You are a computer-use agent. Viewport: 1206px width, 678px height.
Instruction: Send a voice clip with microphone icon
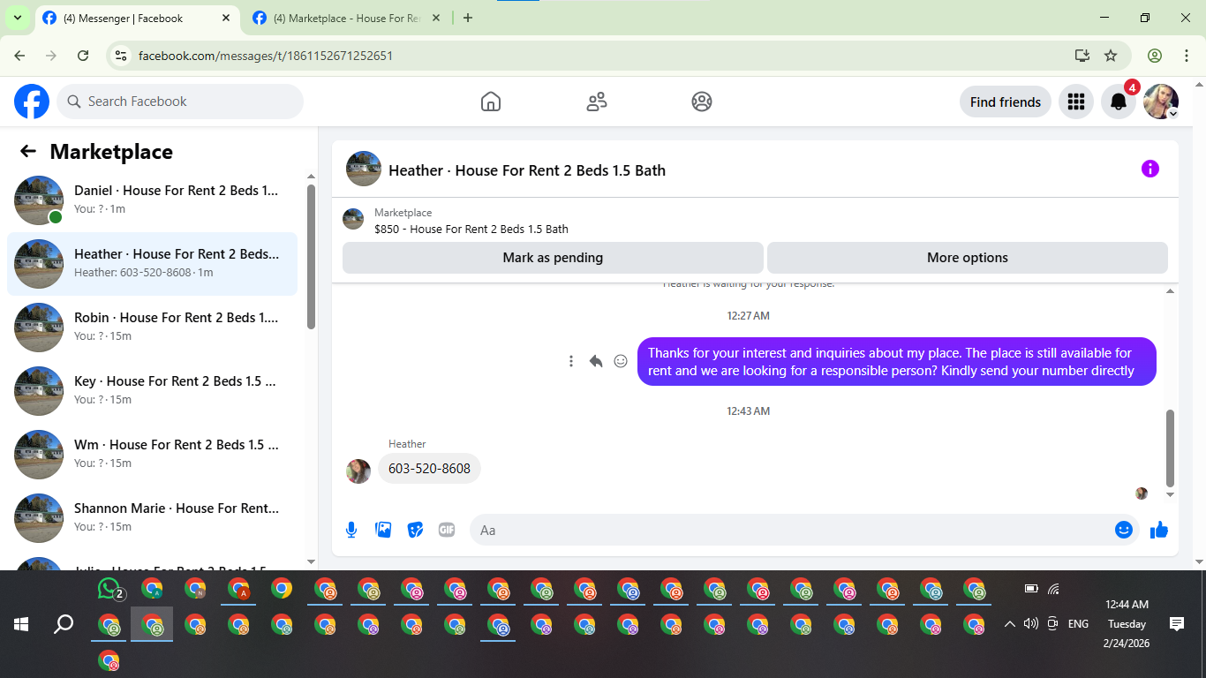tap(351, 530)
